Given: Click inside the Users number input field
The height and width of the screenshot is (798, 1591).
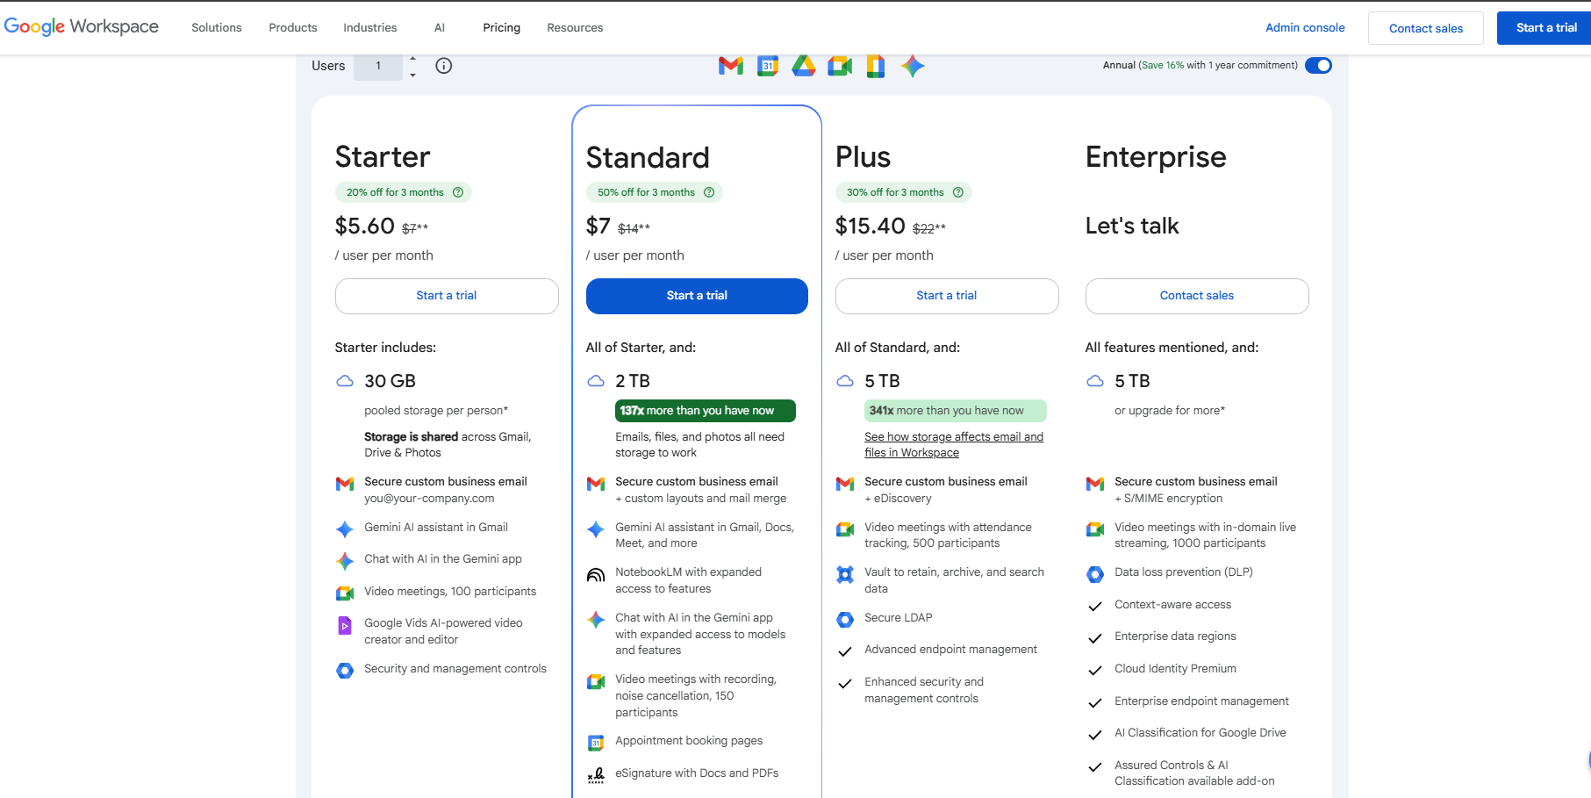Looking at the screenshot, I should coord(377,65).
